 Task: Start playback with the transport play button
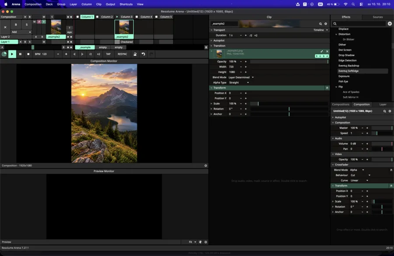click(12, 54)
